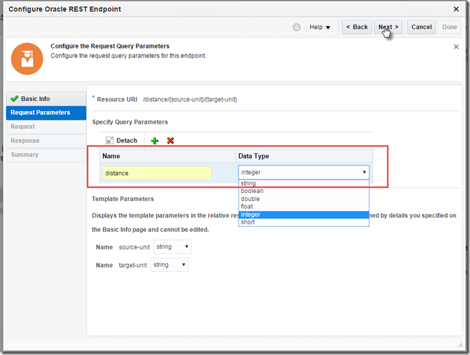Open the Help dropdown menu
Viewport: 470px width, 355px height.
pyautogui.click(x=319, y=27)
